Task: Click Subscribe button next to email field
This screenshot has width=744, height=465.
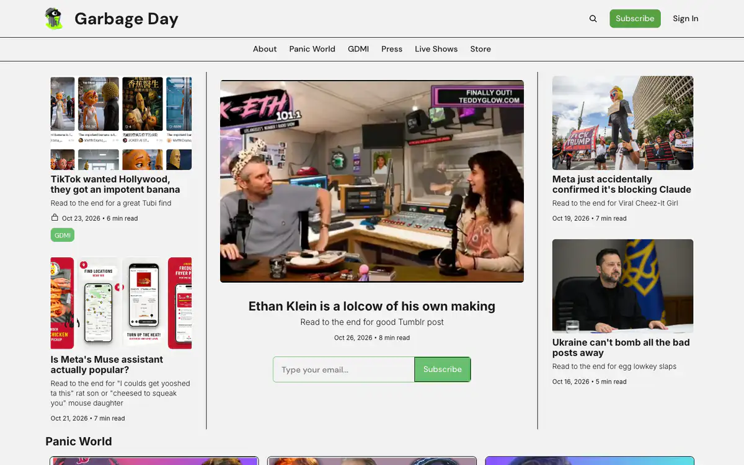Action: (443, 370)
